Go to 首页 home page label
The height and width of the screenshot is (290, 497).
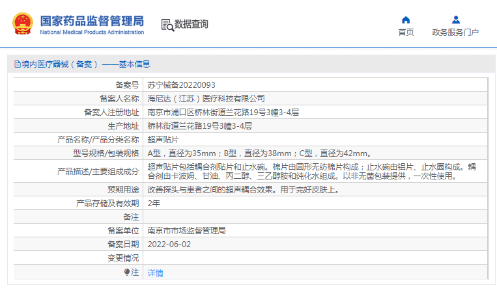click(x=406, y=33)
